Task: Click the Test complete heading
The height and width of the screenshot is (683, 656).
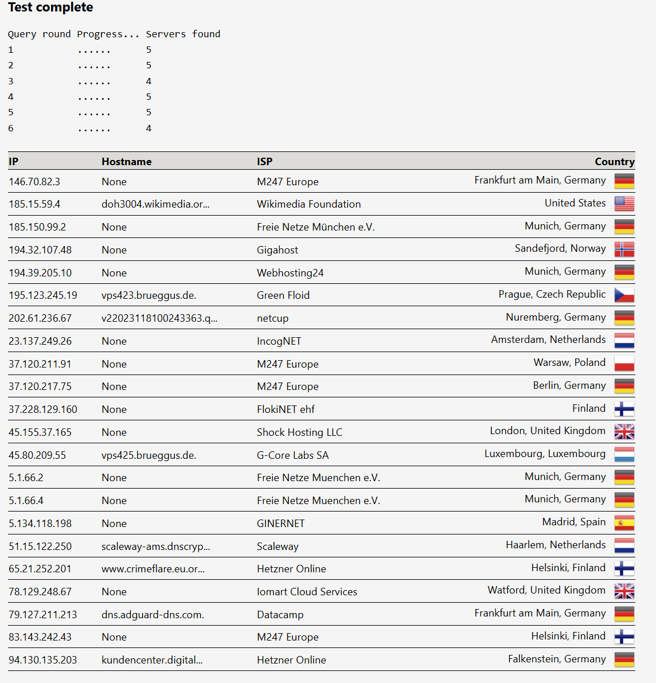Action: coord(50,7)
